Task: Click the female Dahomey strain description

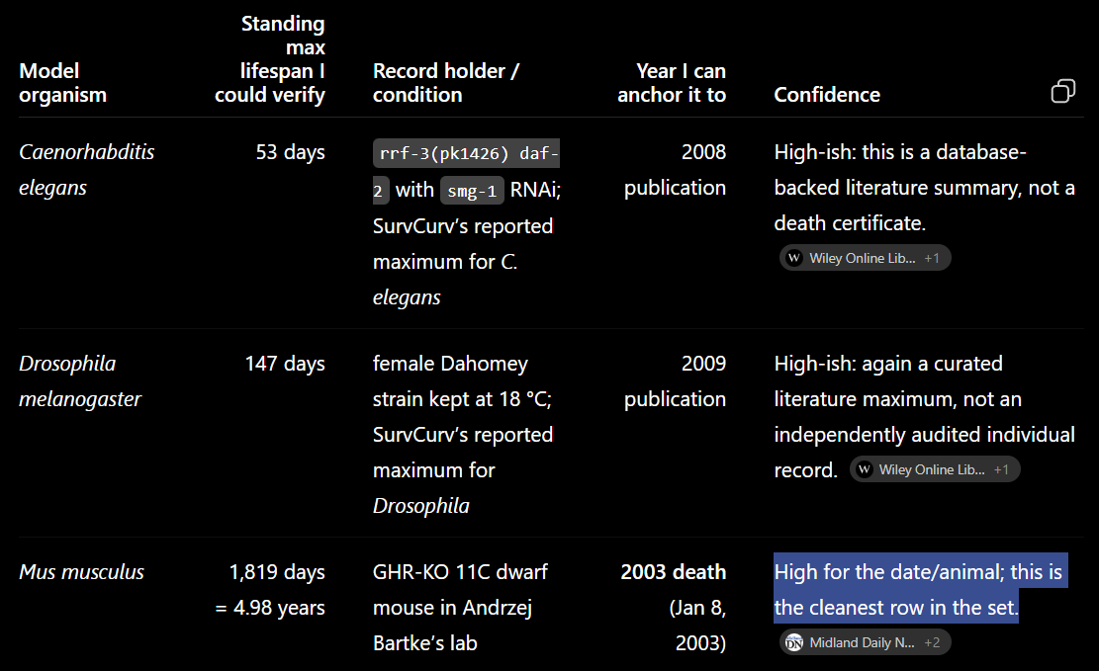Action: click(463, 434)
